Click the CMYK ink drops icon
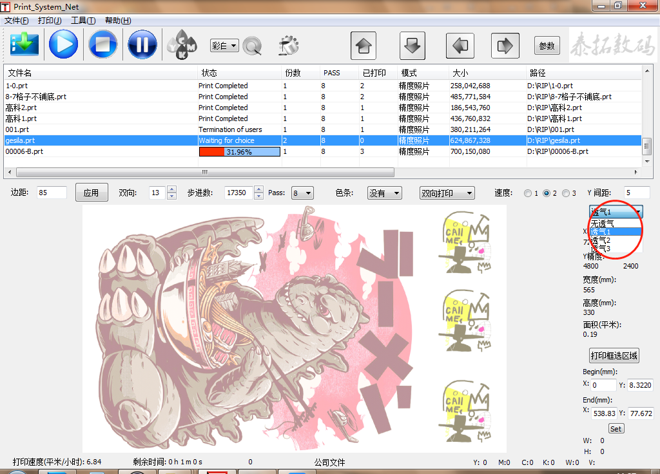 tap(182, 45)
